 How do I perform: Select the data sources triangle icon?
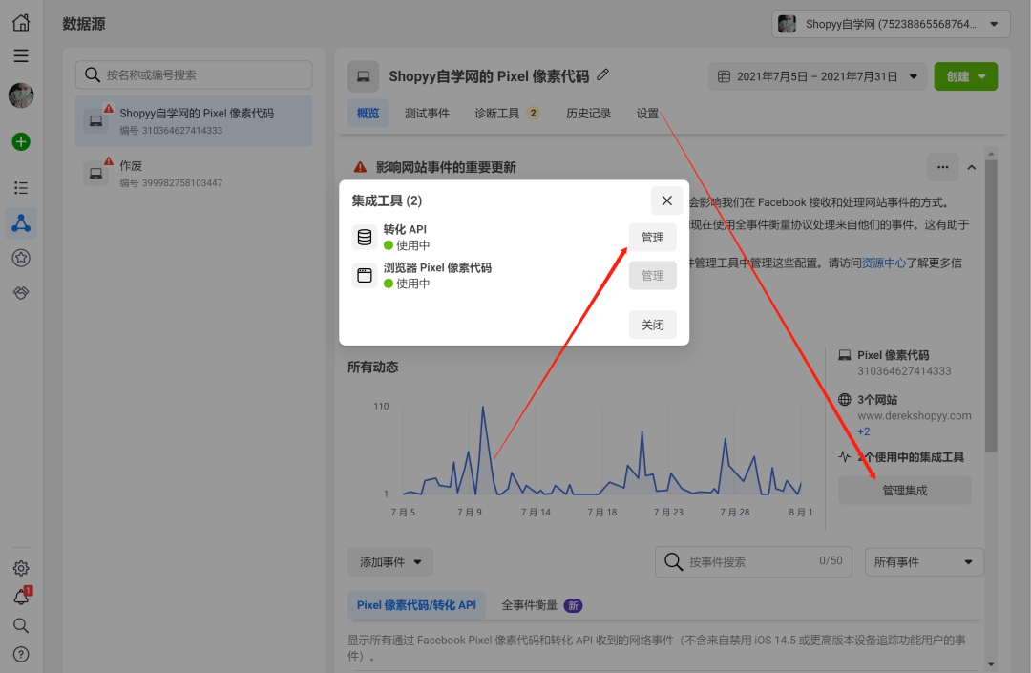(21, 223)
